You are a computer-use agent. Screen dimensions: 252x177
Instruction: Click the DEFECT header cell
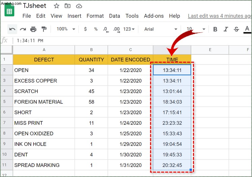44,60
